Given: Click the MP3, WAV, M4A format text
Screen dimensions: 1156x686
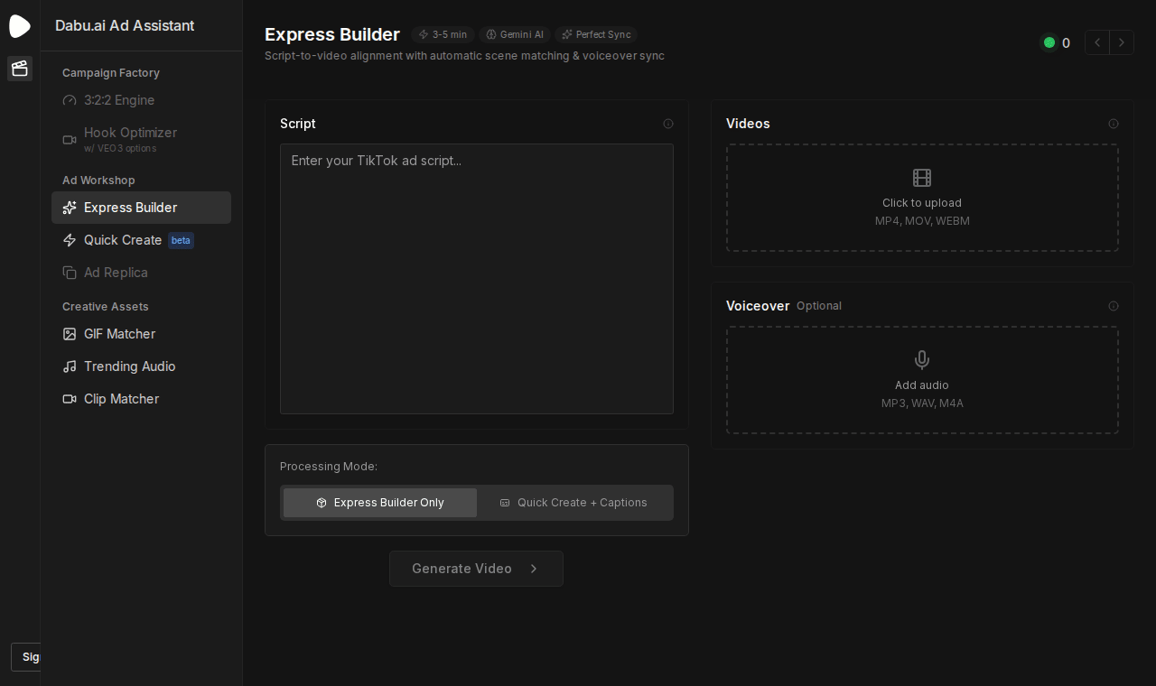Looking at the screenshot, I should coord(922,403).
